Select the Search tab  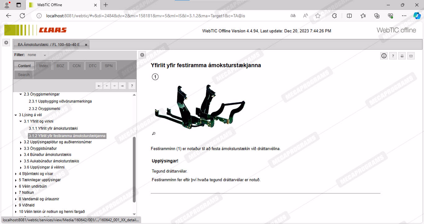[x=24, y=75]
